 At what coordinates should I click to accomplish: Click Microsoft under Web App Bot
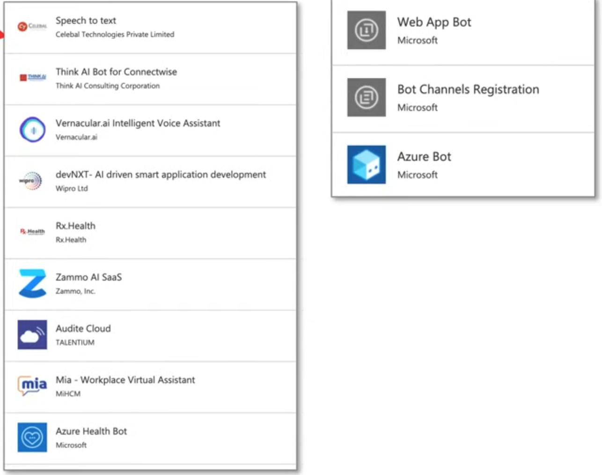tap(417, 40)
